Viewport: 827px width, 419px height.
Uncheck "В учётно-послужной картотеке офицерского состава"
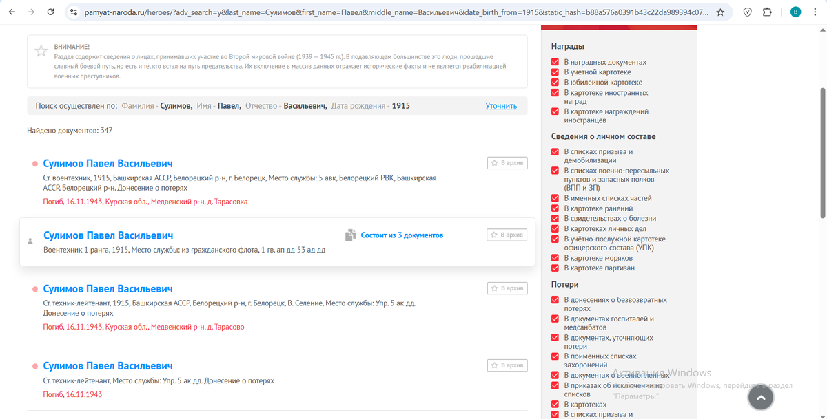click(555, 239)
